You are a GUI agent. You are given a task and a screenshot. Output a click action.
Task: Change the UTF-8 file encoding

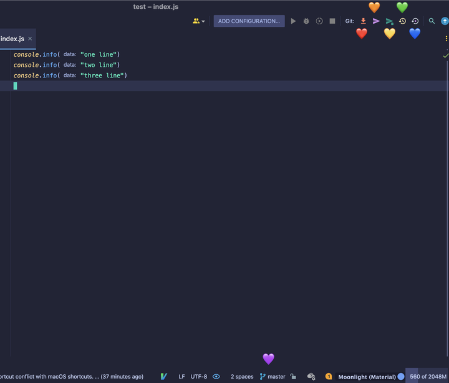click(x=199, y=376)
